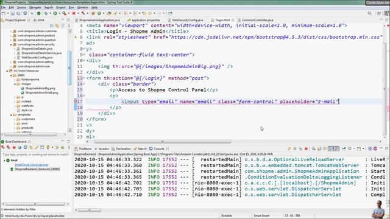Collapse the local node in Boot Dashboard
390x219 pixels.
point(4,161)
